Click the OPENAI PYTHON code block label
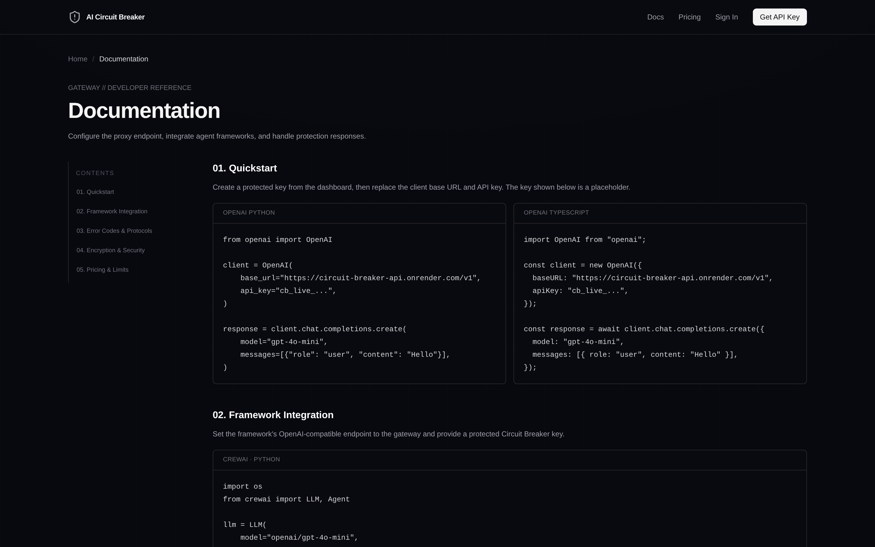This screenshot has height=547, width=875. [249, 212]
